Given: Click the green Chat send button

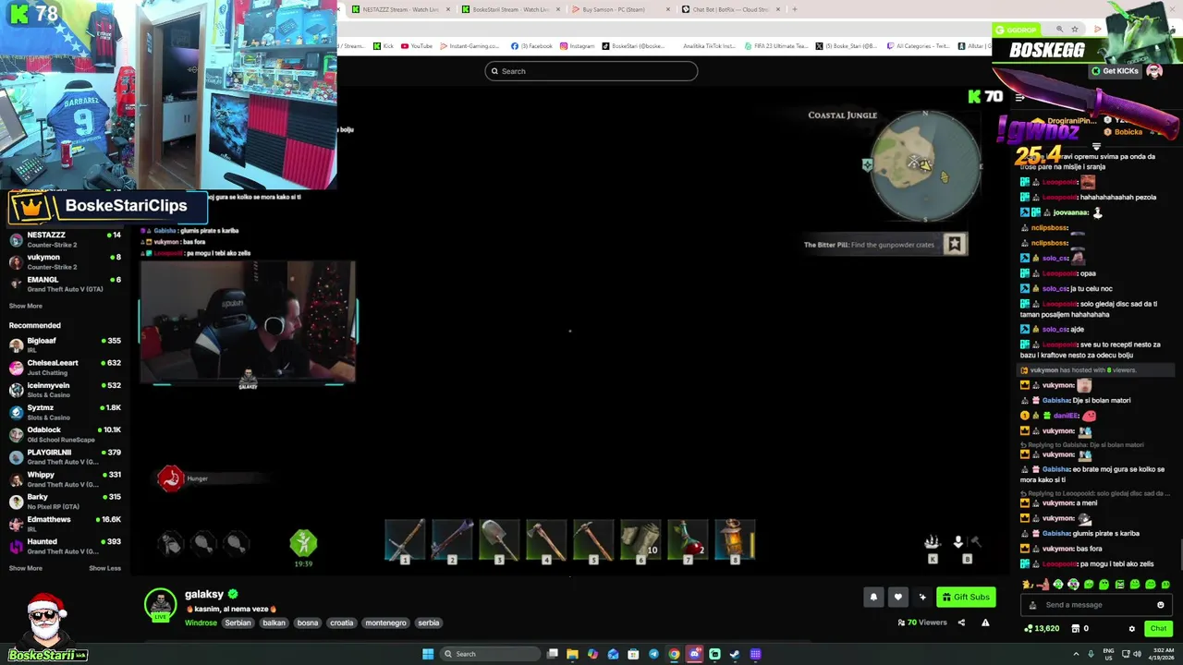Looking at the screenshot, I should (1158, 629).
